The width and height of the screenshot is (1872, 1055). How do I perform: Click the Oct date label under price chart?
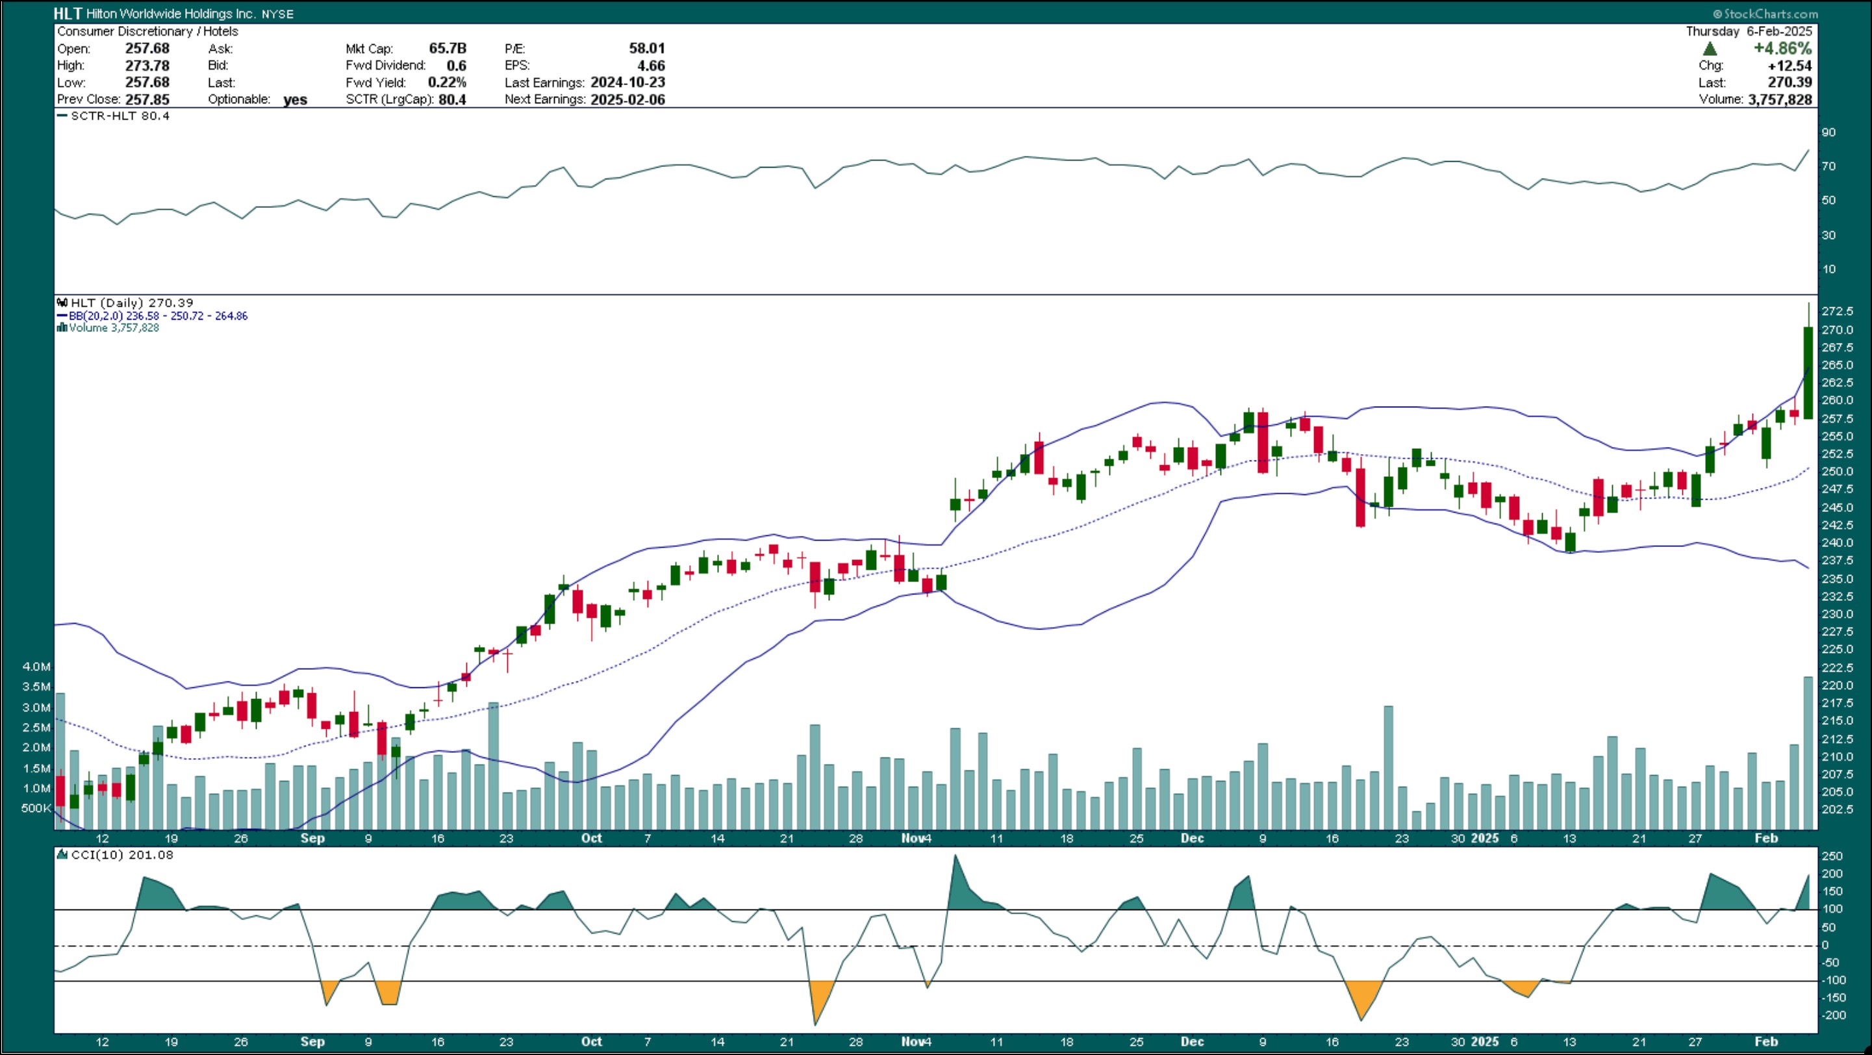[x=592, y=839]
